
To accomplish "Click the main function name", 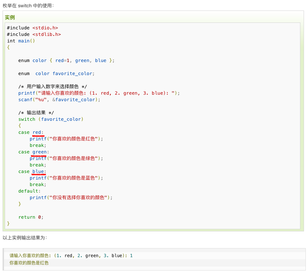I will 24,41.
